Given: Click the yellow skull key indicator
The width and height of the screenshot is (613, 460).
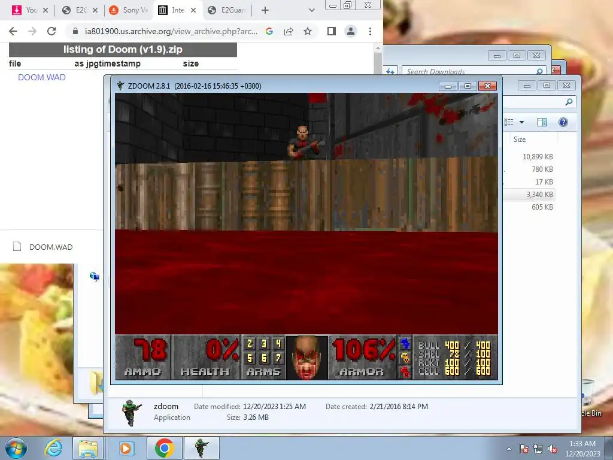Looking at the screenshot, I should [405, 358].
